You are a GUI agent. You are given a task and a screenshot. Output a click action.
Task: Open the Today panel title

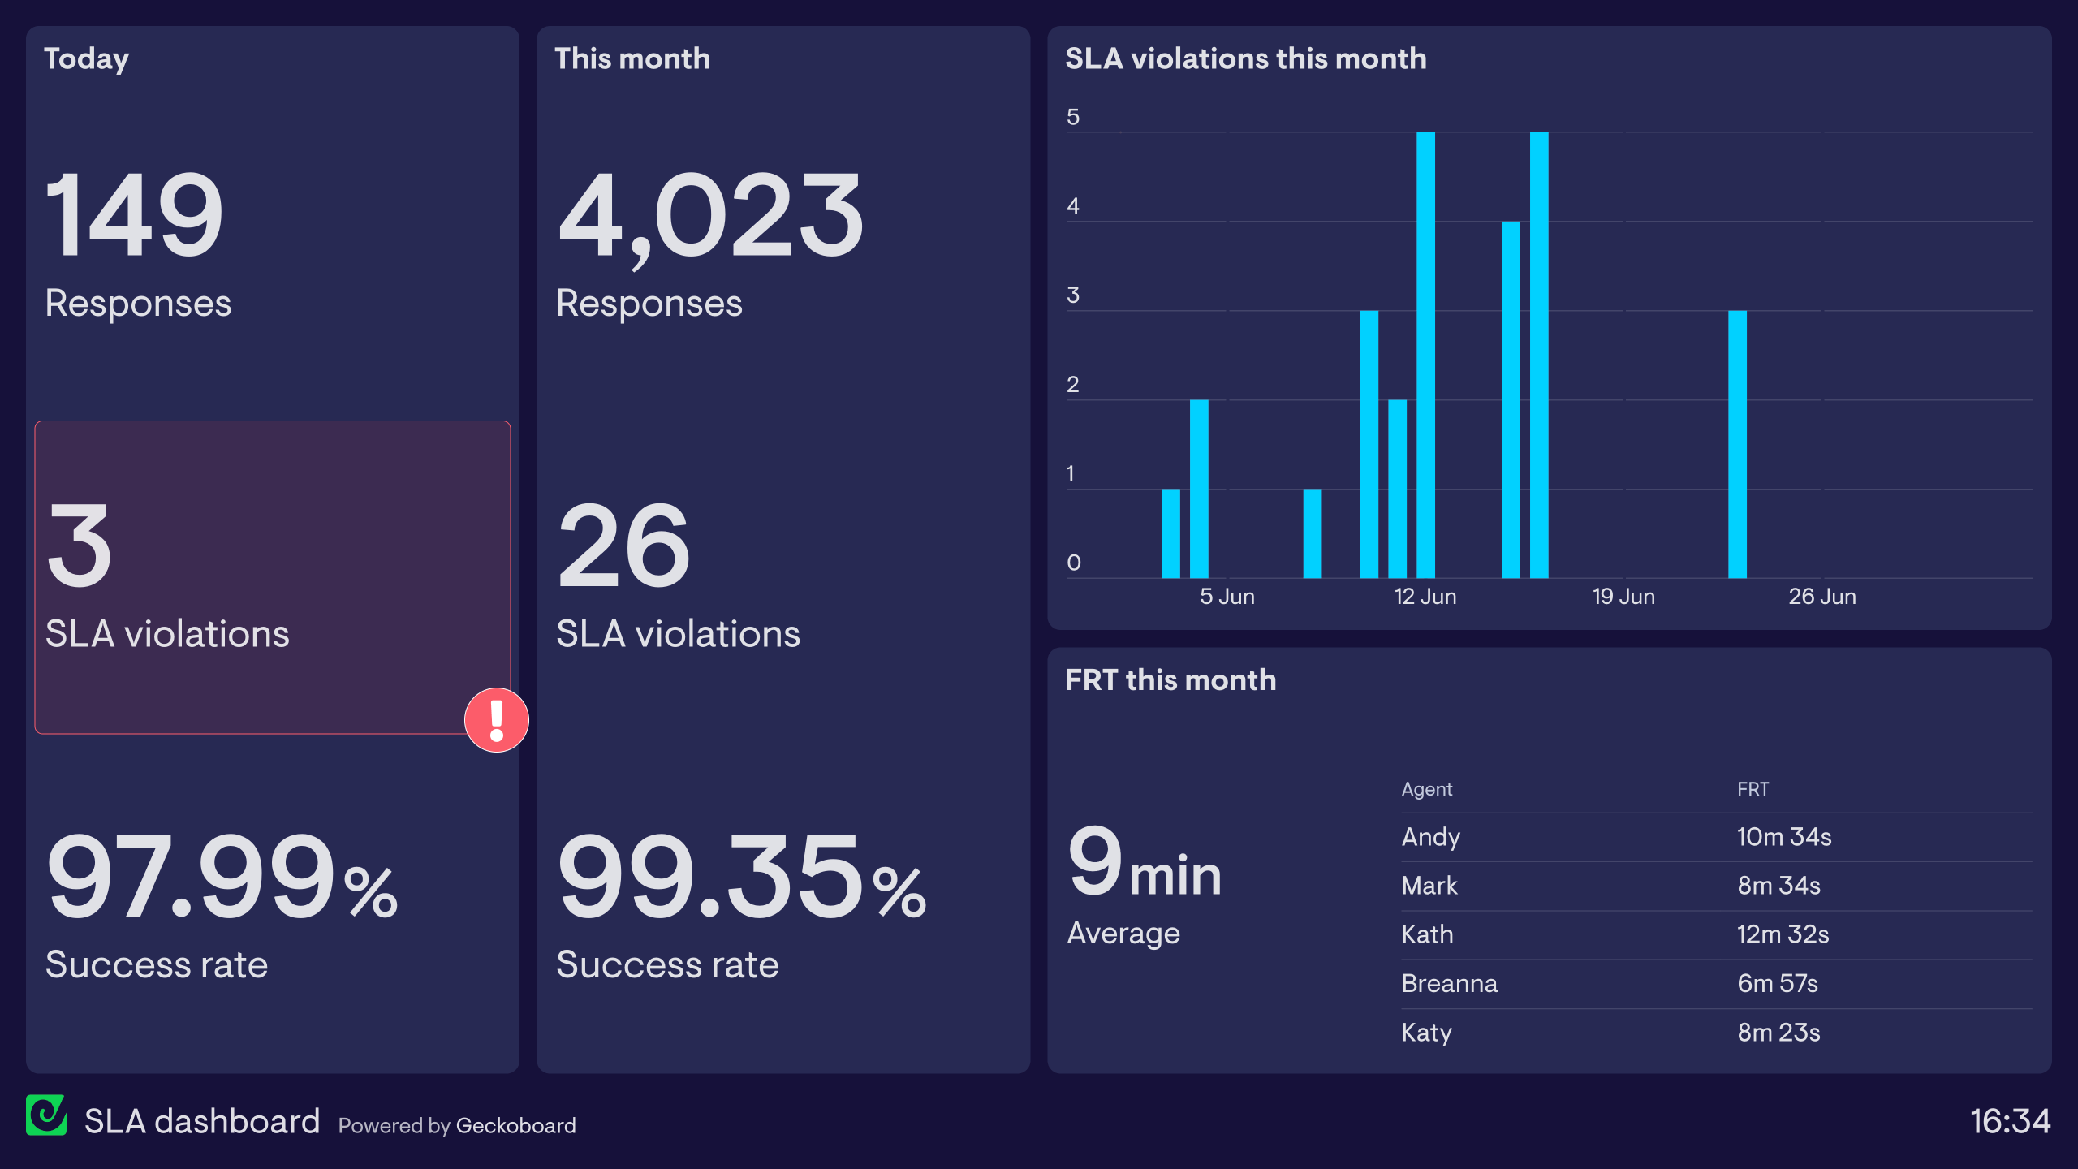(86, 59)
